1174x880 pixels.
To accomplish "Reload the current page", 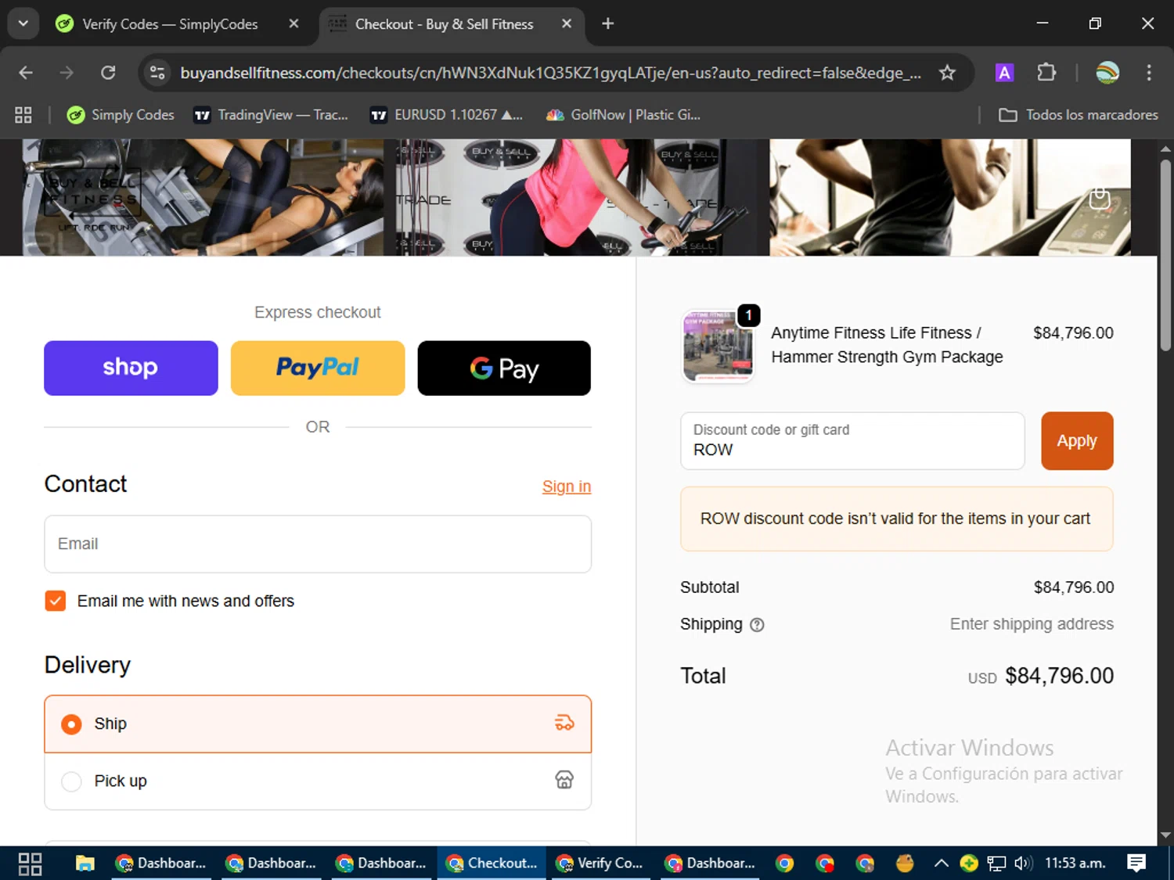I will click(108, 73).
